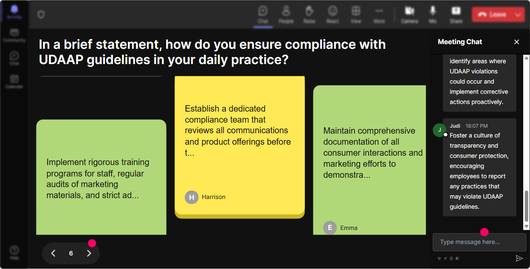This screenshot has width=530, height=269.
Task: Select the green note about rigorous training programs
Action: tap(101, 177)
